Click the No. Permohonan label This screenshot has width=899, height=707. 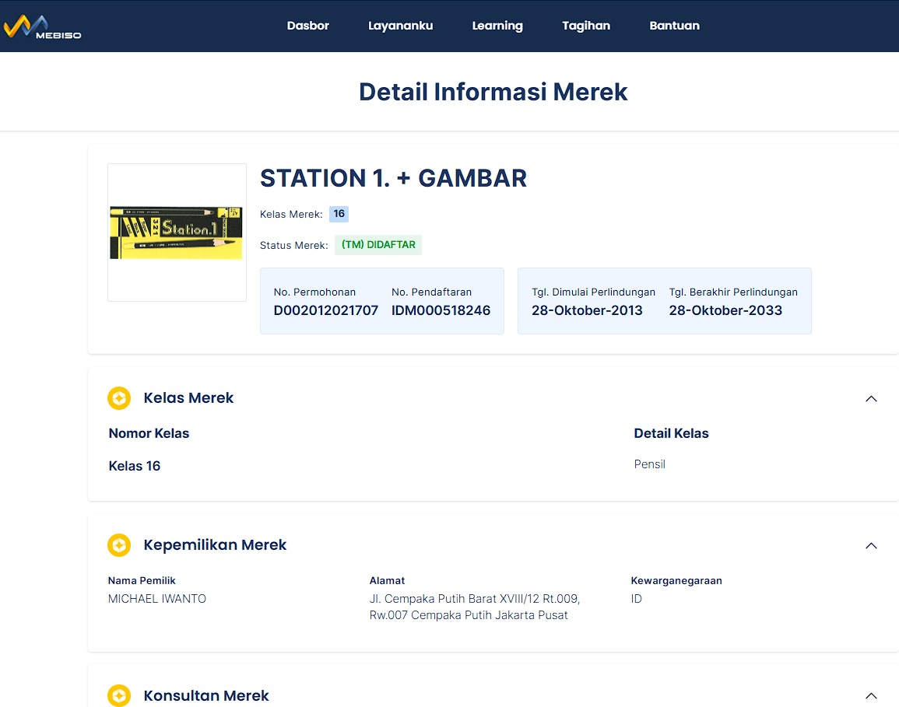pos(314,292)
